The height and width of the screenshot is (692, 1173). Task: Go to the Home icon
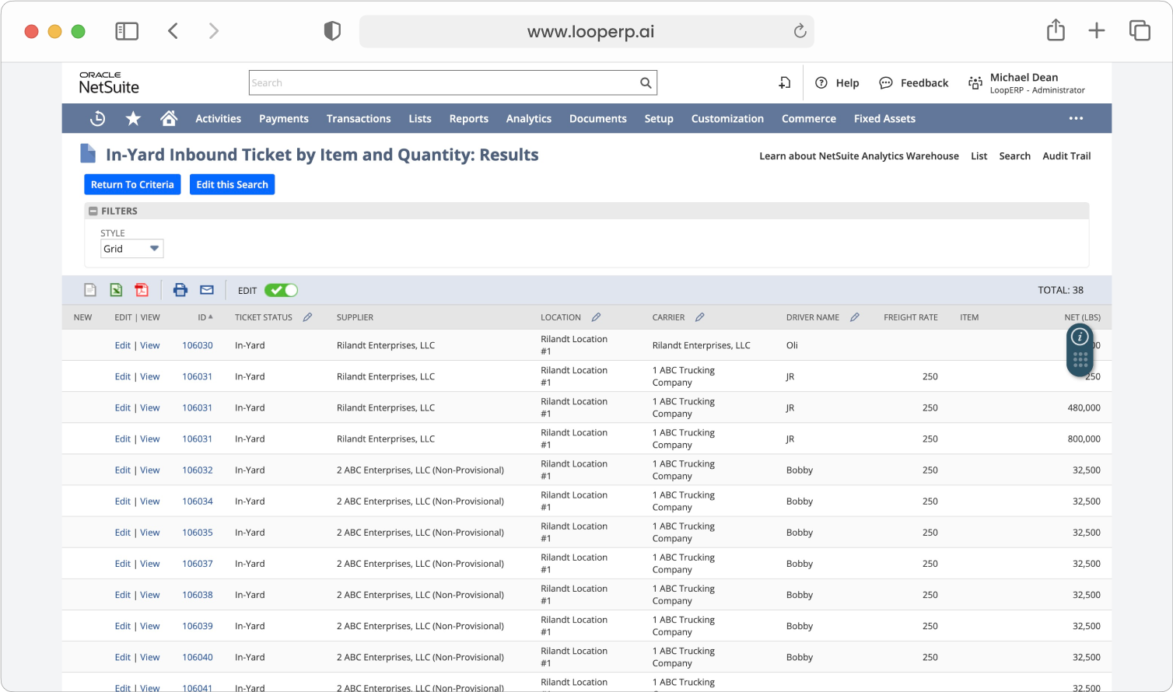[169, 118]
